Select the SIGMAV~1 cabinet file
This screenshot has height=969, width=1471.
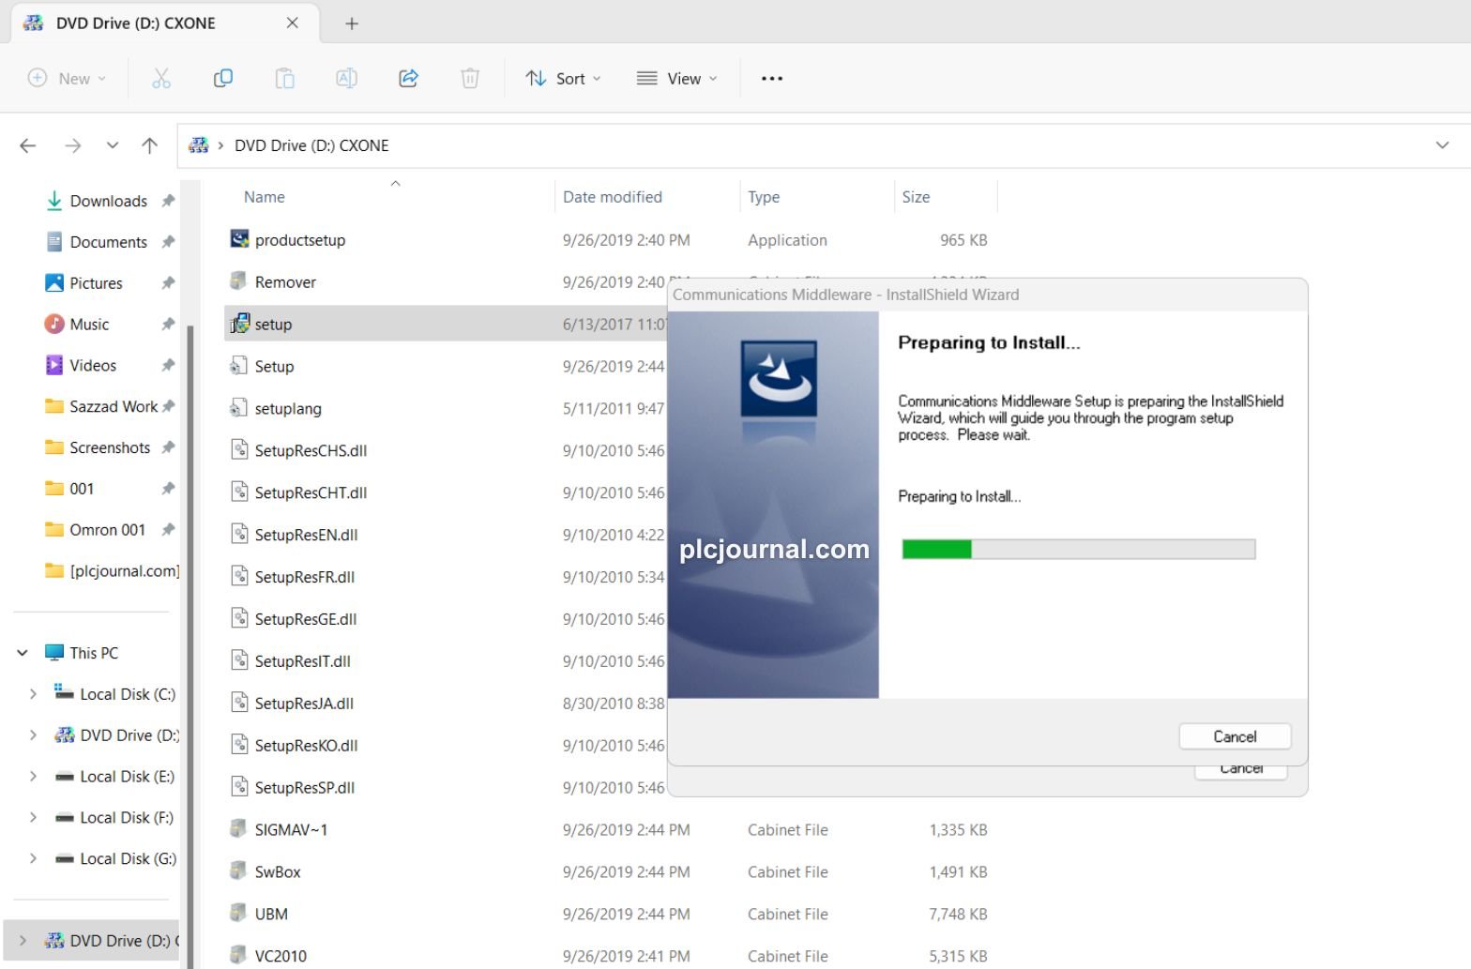[x=291, y=830]
